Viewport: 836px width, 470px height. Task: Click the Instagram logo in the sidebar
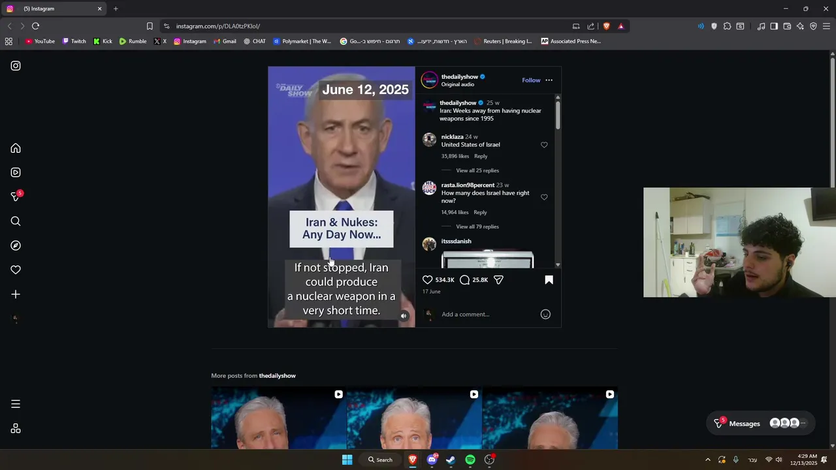tap(16, 66)
